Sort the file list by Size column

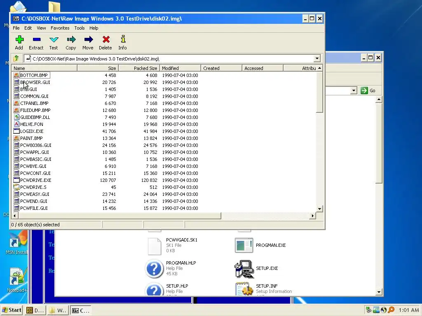tap(98, 68)
